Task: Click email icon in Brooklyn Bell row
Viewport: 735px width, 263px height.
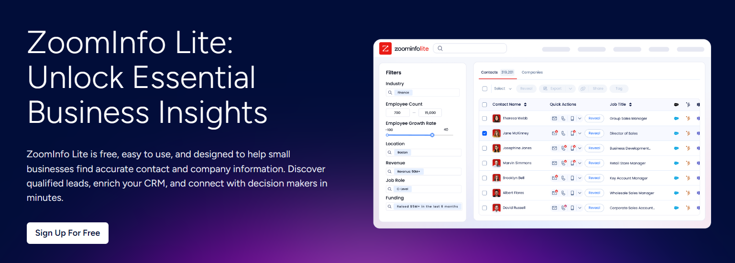Action: tap(555, 178)
